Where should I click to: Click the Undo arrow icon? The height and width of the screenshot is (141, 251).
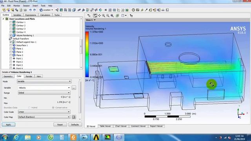(30, 10)
